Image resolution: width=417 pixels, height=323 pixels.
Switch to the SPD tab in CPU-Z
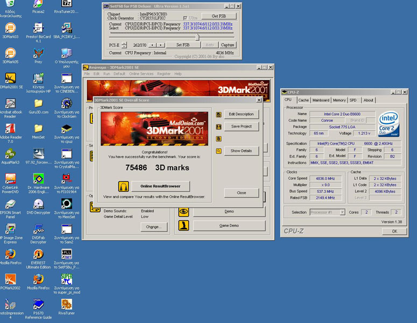pyautogui.click(x=353, y=100)
